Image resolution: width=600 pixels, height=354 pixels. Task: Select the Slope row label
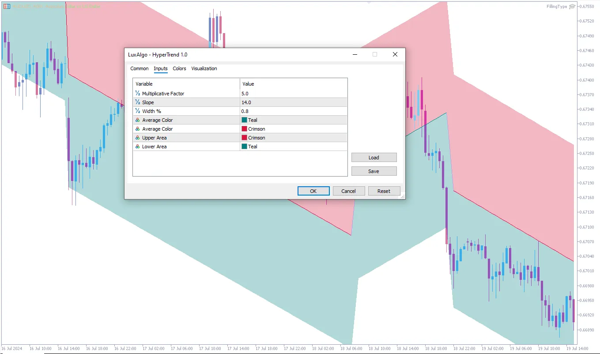point(148,102)
